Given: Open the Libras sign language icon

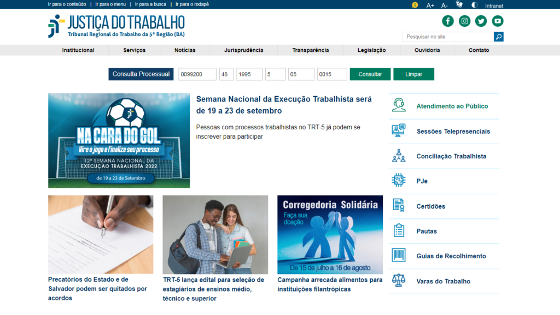Looking at the screenshot, I should point(459,5).
